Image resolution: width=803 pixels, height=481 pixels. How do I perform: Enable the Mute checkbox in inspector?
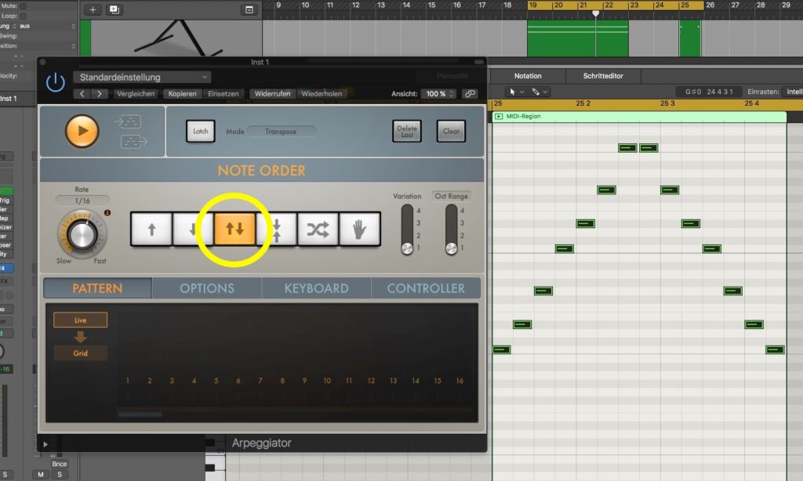[22, 4]
